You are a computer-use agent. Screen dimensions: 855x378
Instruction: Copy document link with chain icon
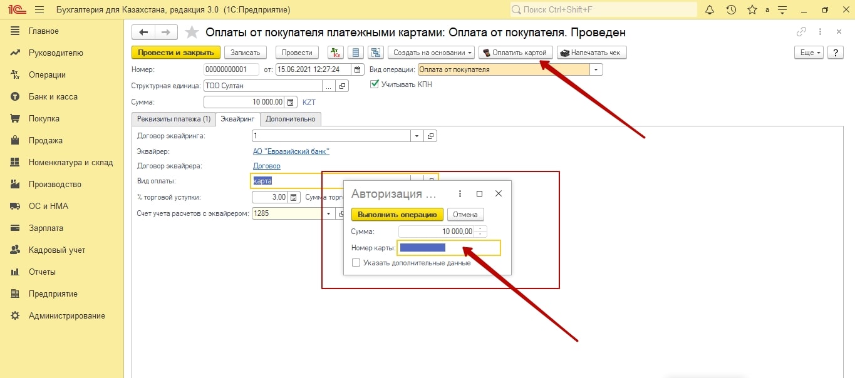point(801,33)
